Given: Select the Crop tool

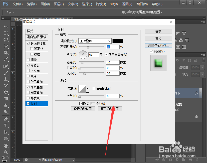Looking at the screenshot, I should [6, 52].
